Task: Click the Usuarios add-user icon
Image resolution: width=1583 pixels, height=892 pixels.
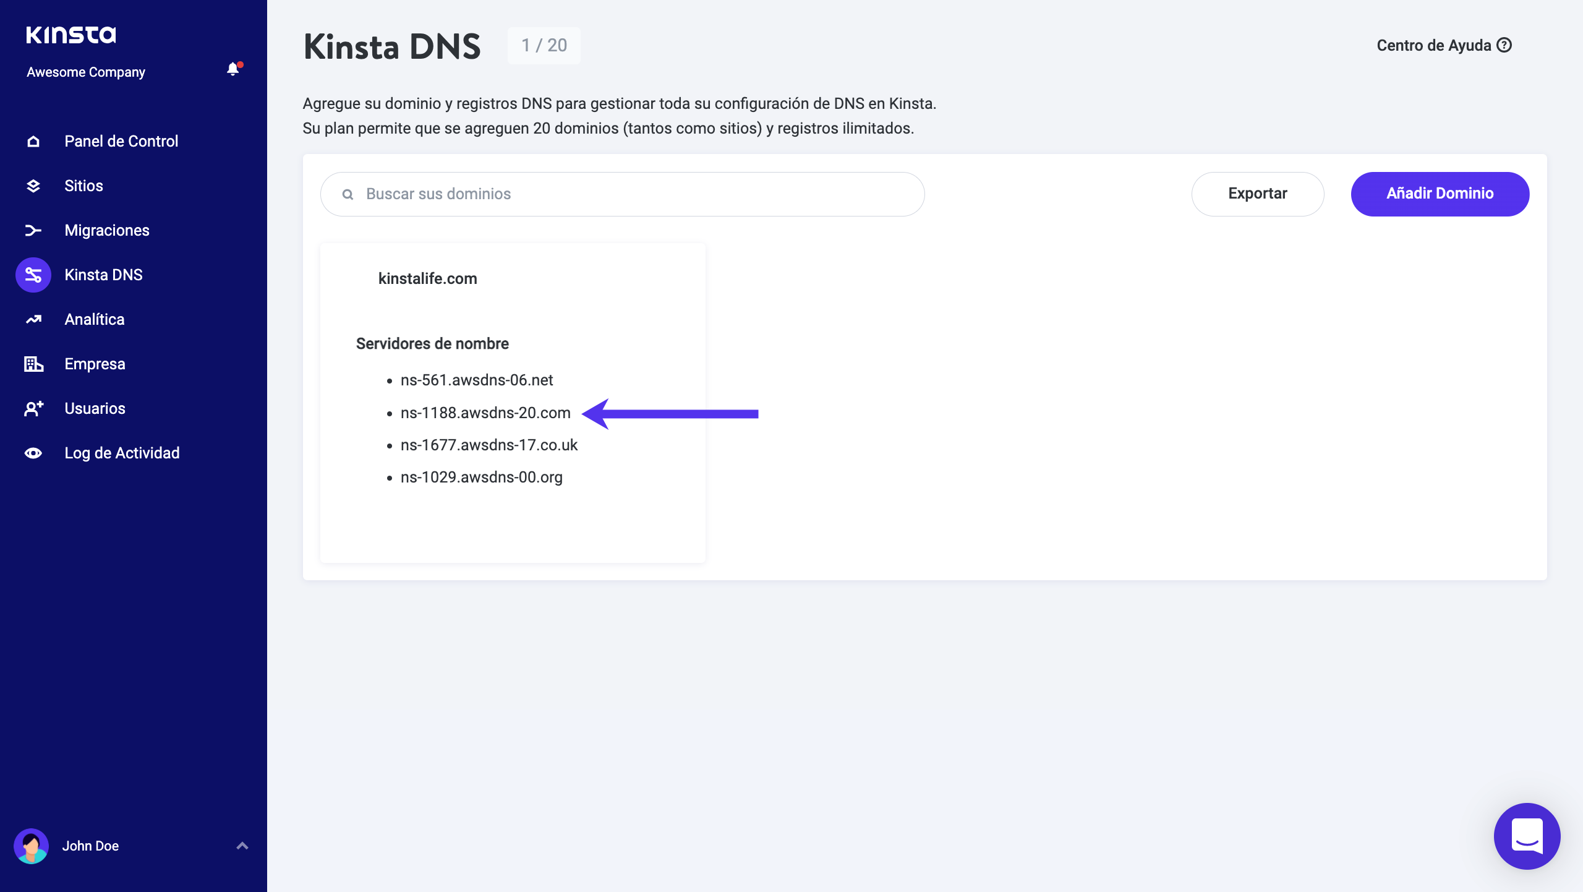Action: point(33,409)
